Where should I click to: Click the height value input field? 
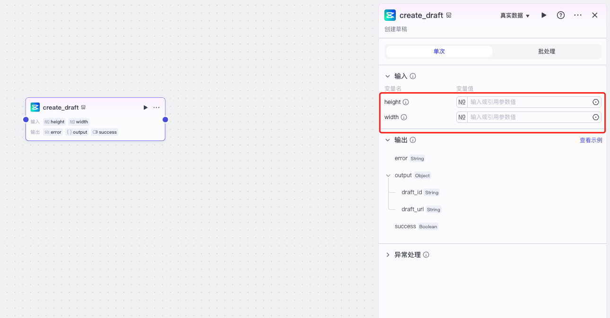click(529, 102)
